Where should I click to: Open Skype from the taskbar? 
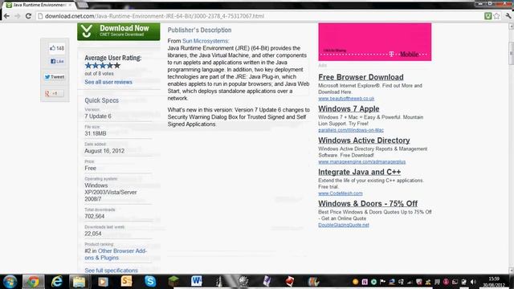click(150, 282)
